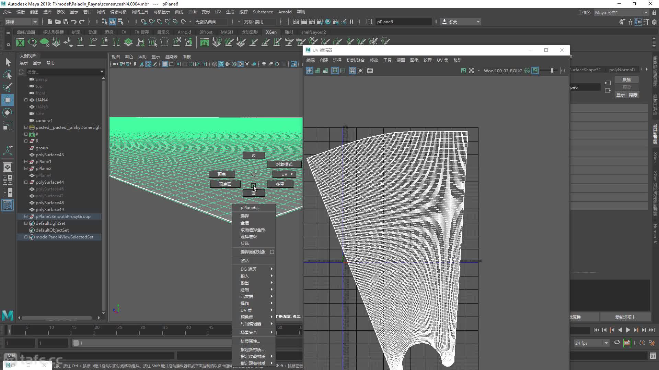Click the 聚焦 button in attribute editor
659x370 pixels.
click(x=626, y=79)
